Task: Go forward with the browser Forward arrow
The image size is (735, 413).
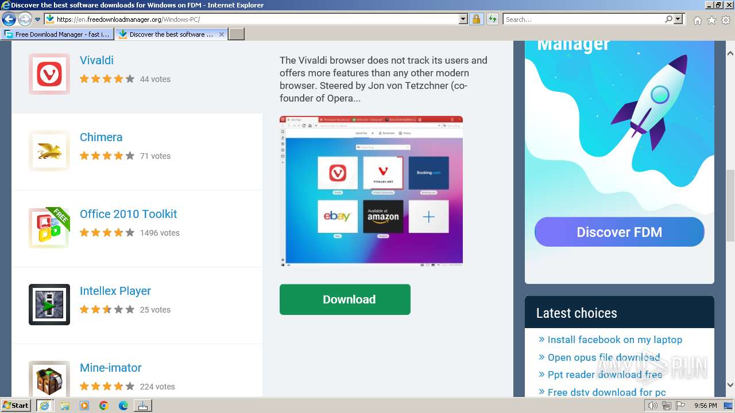Action: point(25,19)
